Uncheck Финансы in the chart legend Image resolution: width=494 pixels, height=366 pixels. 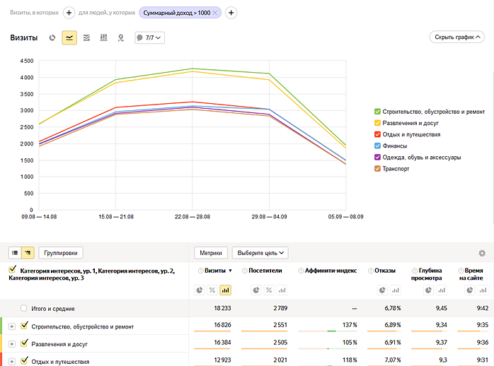pyautogui.click(x=378, y=146)
